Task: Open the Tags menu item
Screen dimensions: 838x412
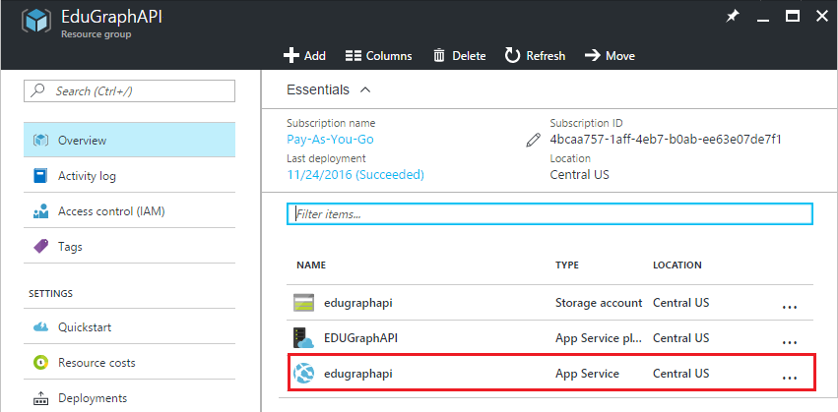Action: [129, 247]
